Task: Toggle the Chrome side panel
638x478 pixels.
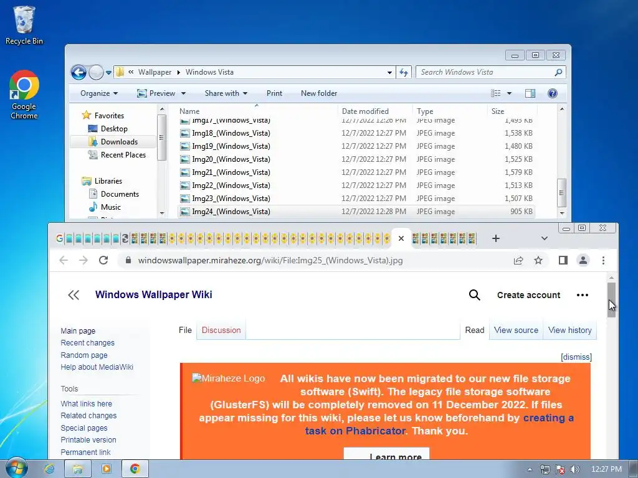Action: coord(563,261)
